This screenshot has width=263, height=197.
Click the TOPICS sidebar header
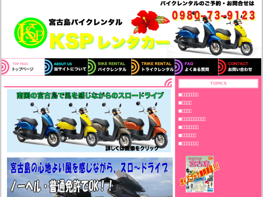tap(218, 83)
